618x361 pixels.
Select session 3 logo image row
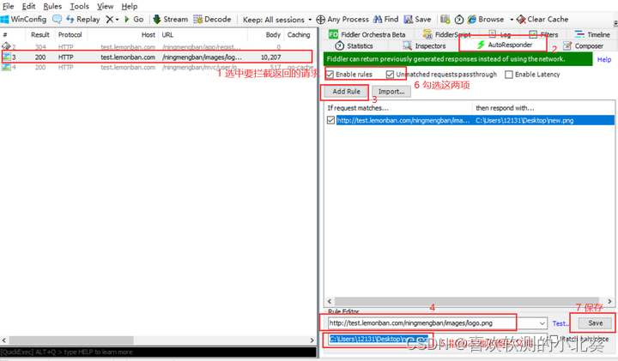click(158, 57)
